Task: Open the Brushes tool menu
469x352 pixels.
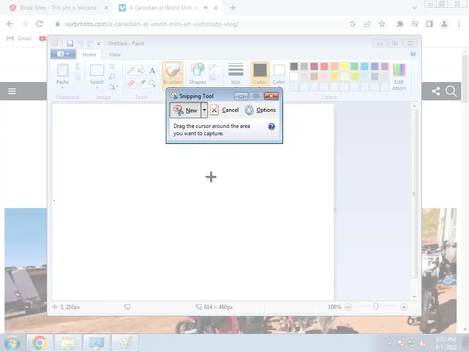Action: click(173, 76)
